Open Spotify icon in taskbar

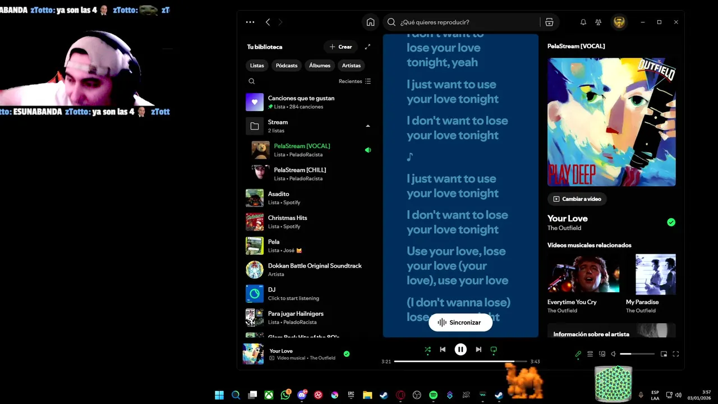pyautogui.click(x=433, y=395)
